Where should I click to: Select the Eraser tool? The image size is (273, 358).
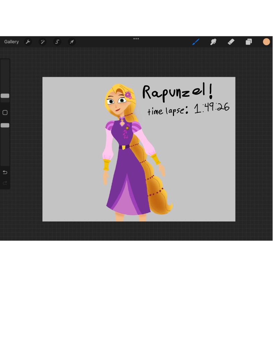coord(231,42)
